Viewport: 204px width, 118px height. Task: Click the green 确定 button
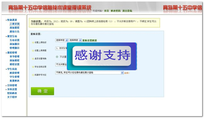coord(42,91)
